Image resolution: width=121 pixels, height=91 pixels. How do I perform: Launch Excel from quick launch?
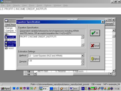coord(31,88)
